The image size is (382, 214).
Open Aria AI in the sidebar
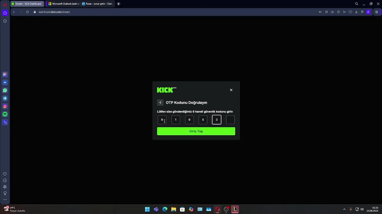(x=5, y=75)
